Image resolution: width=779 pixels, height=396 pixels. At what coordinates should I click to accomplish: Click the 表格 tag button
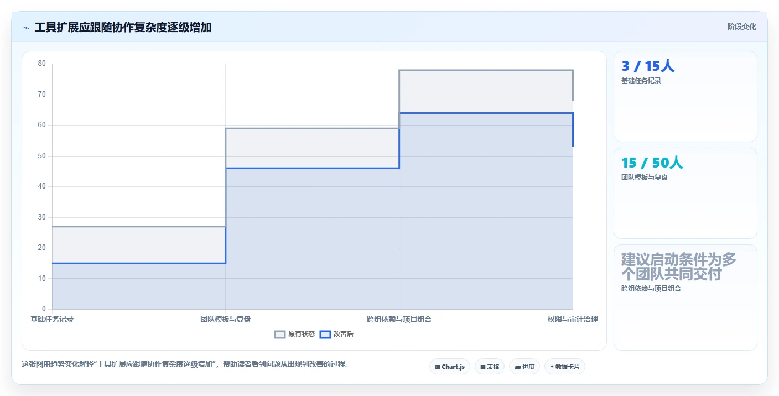coord(490,367)
